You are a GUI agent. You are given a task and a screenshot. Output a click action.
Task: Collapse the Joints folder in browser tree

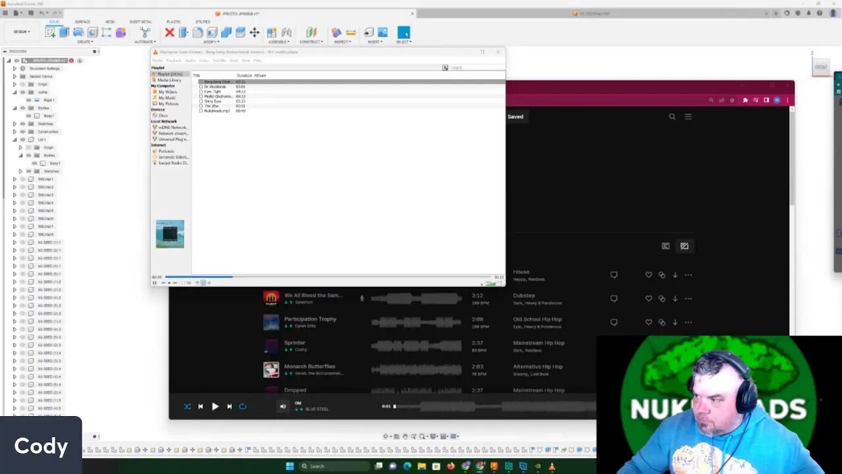tap(14, 92)
